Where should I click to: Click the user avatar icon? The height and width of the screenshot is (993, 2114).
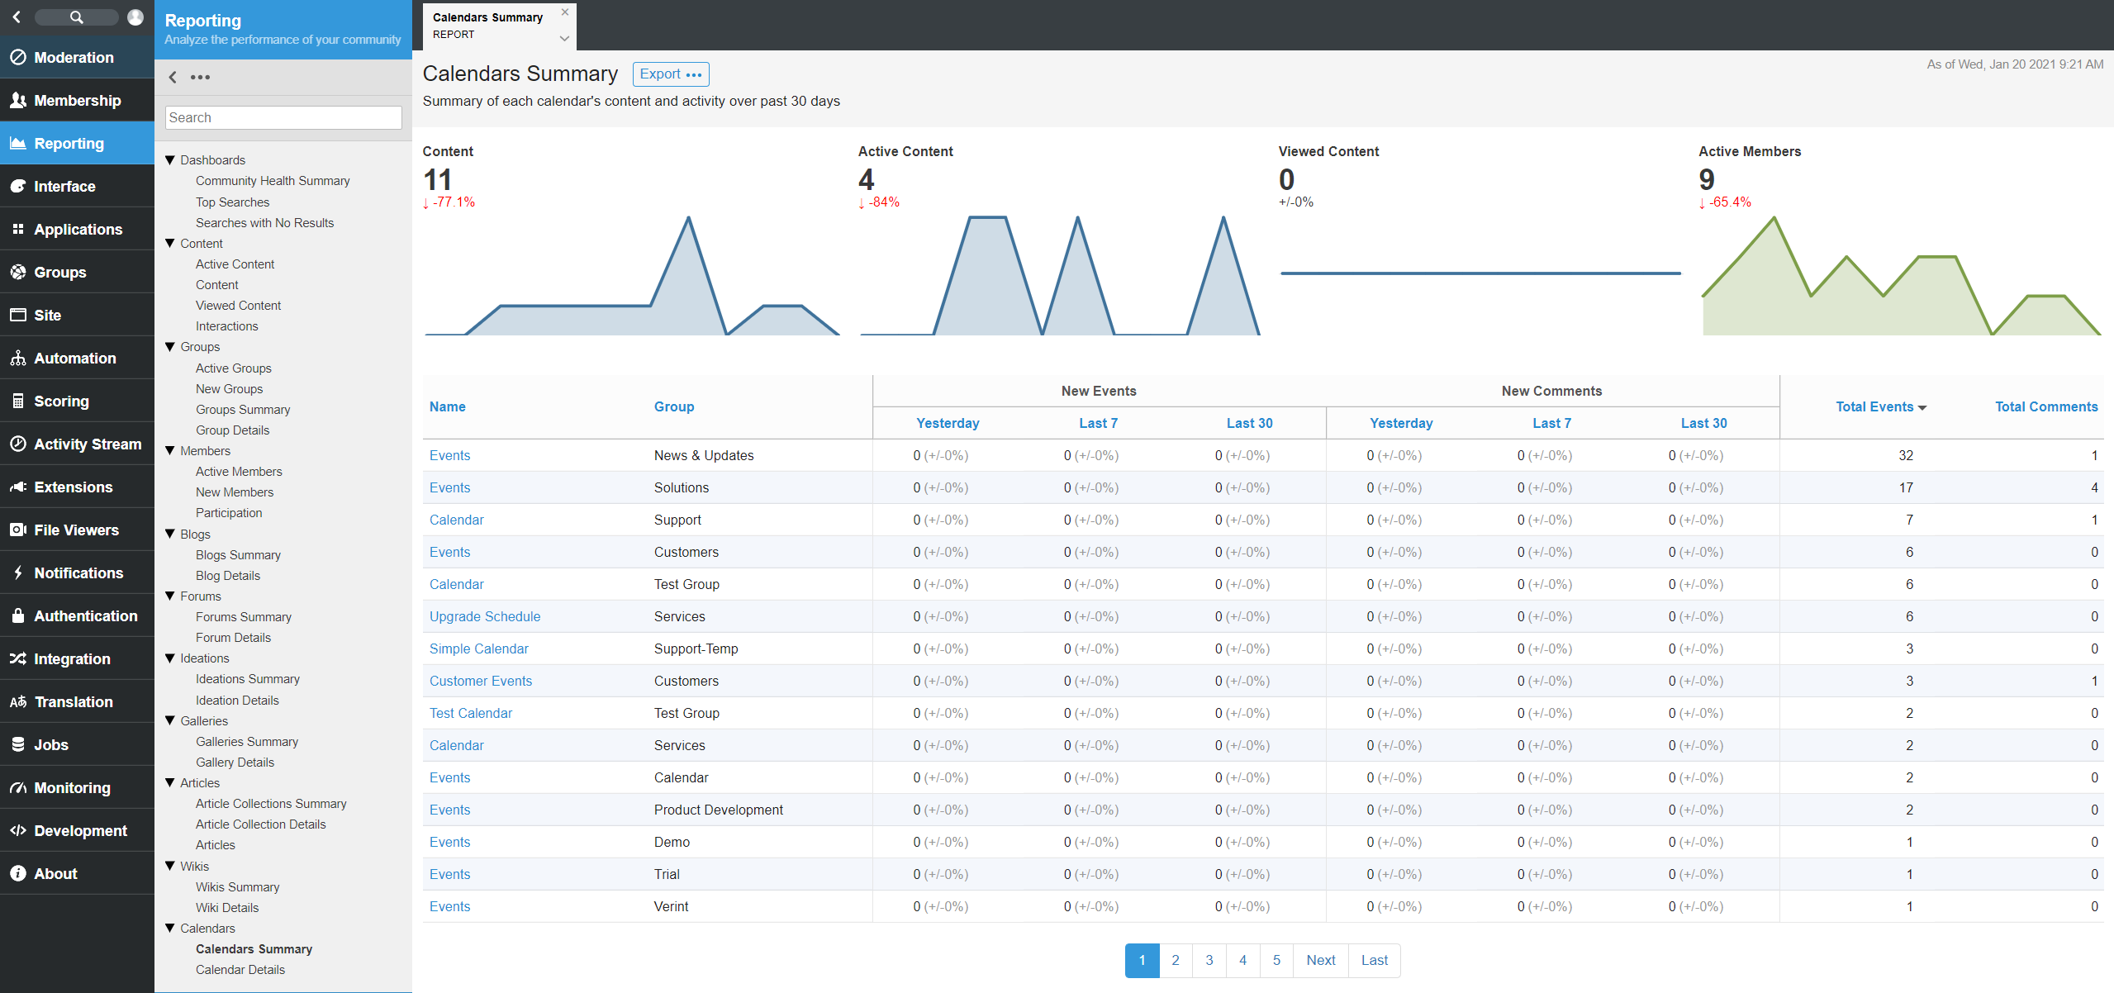pyautogui.click(x=135, y=17)
